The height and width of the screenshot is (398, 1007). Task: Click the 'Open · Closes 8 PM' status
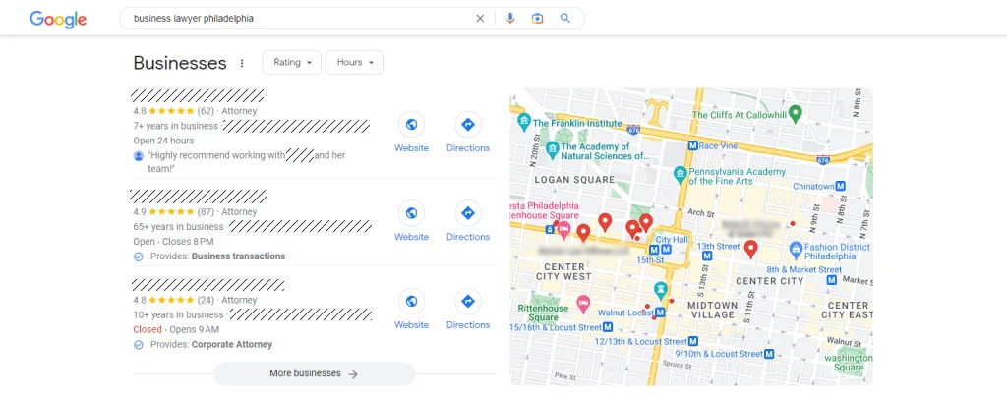click(x=173, y=242)
